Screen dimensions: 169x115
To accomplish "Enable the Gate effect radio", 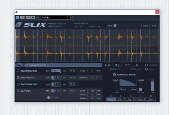I will [18, 91].
